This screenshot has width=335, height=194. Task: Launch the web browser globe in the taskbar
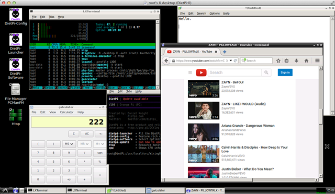tap(15, 190)
